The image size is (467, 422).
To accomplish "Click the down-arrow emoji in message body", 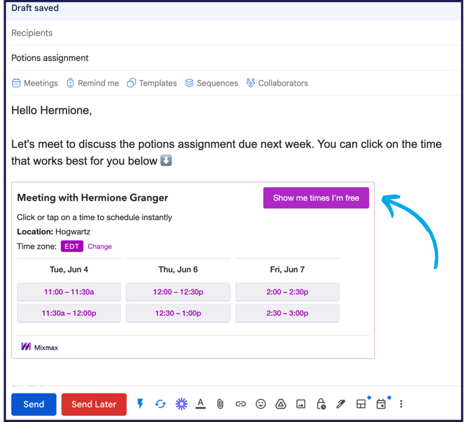I will click(166, 161).
